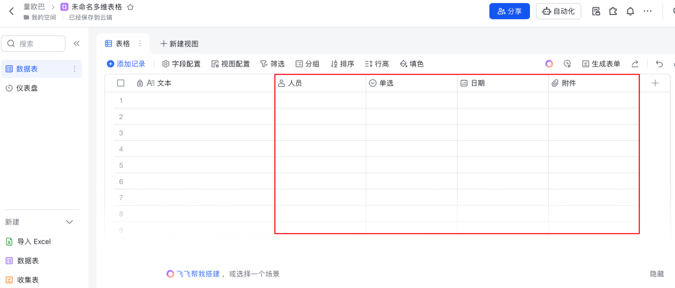The height and width of the screenshot is (288, 675).
Task: Collapse the left sidebar with the double-arrow icon
Action: click(x=77, y=44)
